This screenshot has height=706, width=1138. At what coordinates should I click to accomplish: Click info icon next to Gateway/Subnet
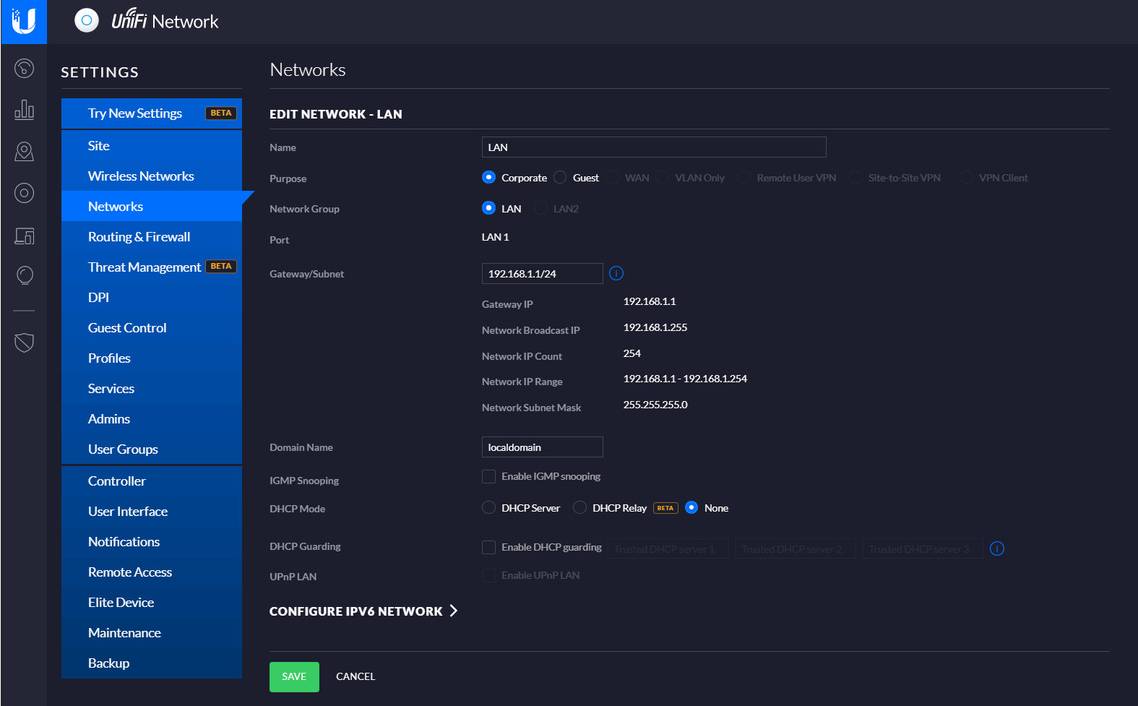[x=616, y=273]
